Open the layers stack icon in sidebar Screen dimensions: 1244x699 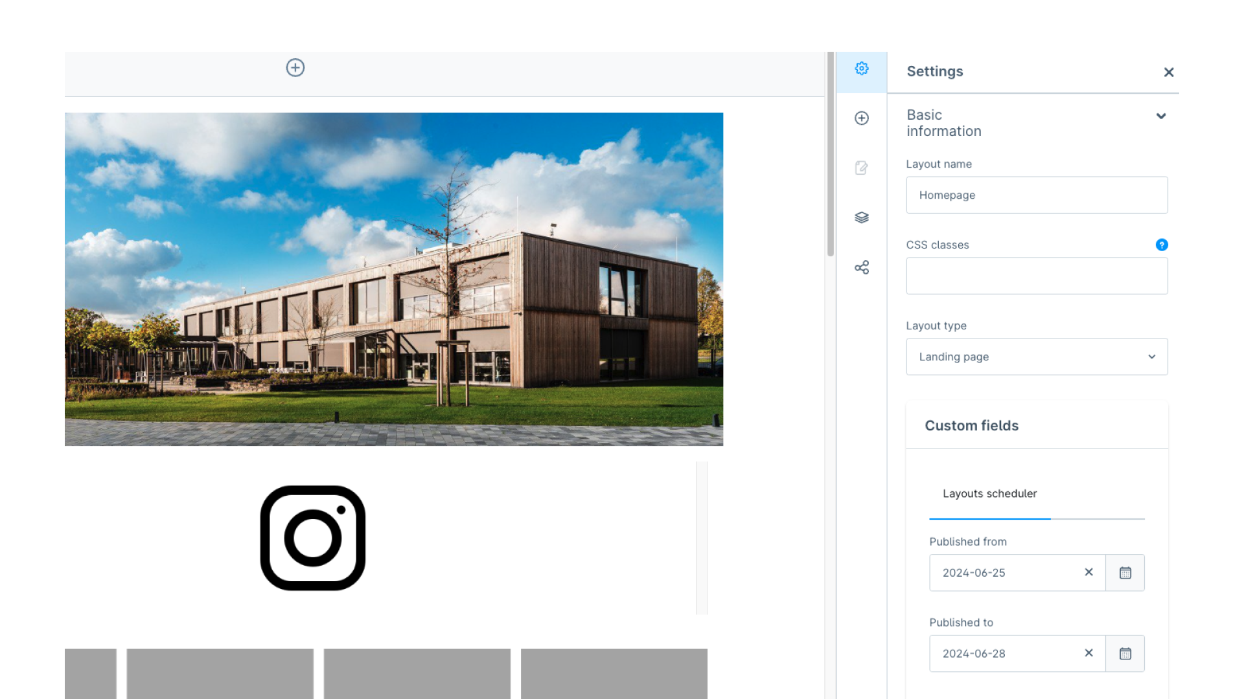(861, 217)
